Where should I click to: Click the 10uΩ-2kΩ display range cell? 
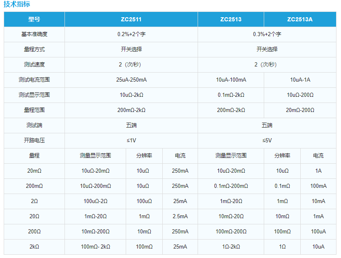tap(131, 95)
